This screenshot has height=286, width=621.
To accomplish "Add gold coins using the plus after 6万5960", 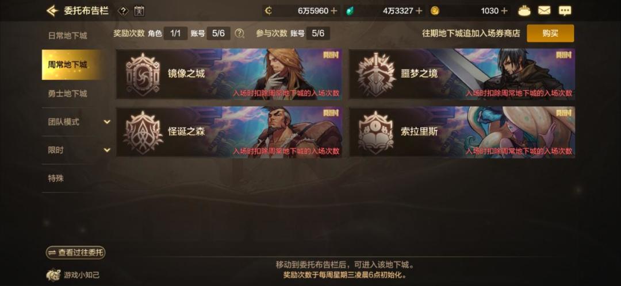I will [334, 11].
